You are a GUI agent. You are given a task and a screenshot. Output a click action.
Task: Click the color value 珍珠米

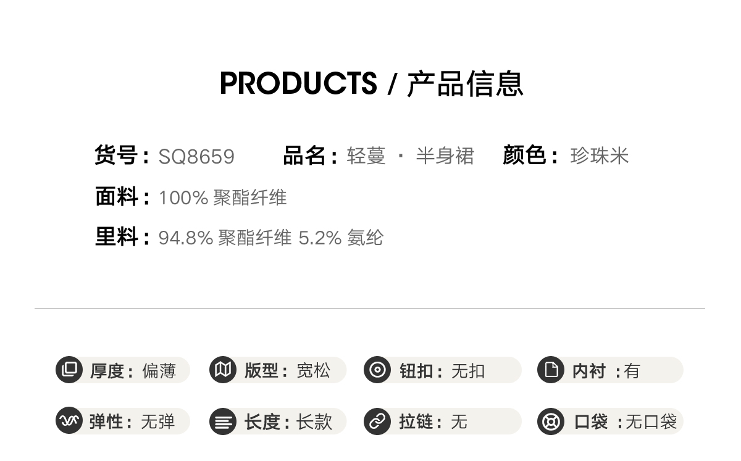click(599, 156)
